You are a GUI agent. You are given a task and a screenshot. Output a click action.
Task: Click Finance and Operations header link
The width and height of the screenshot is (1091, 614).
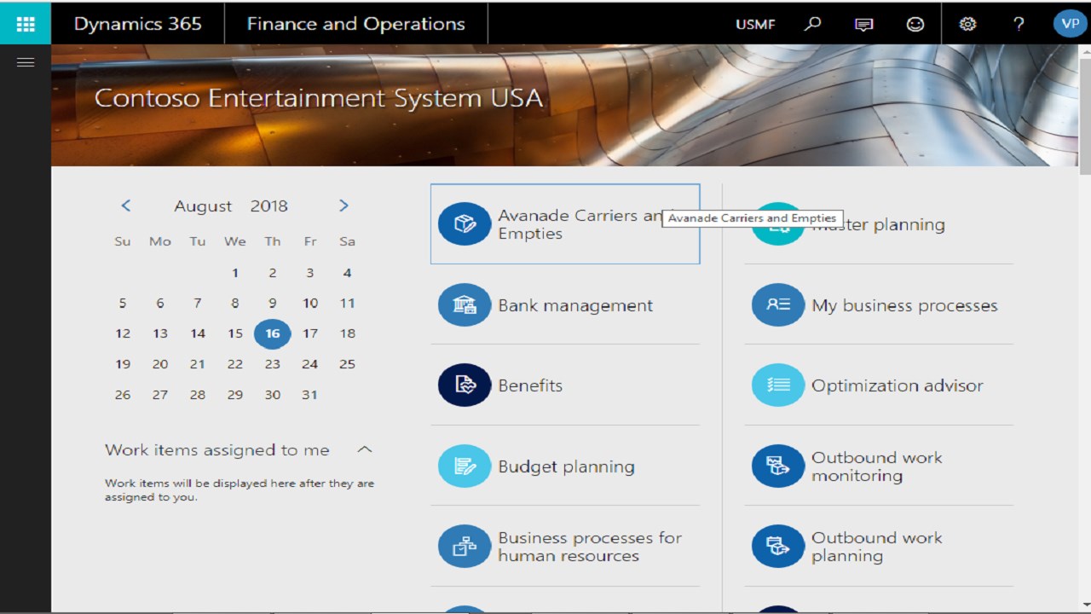click(356, 24)
